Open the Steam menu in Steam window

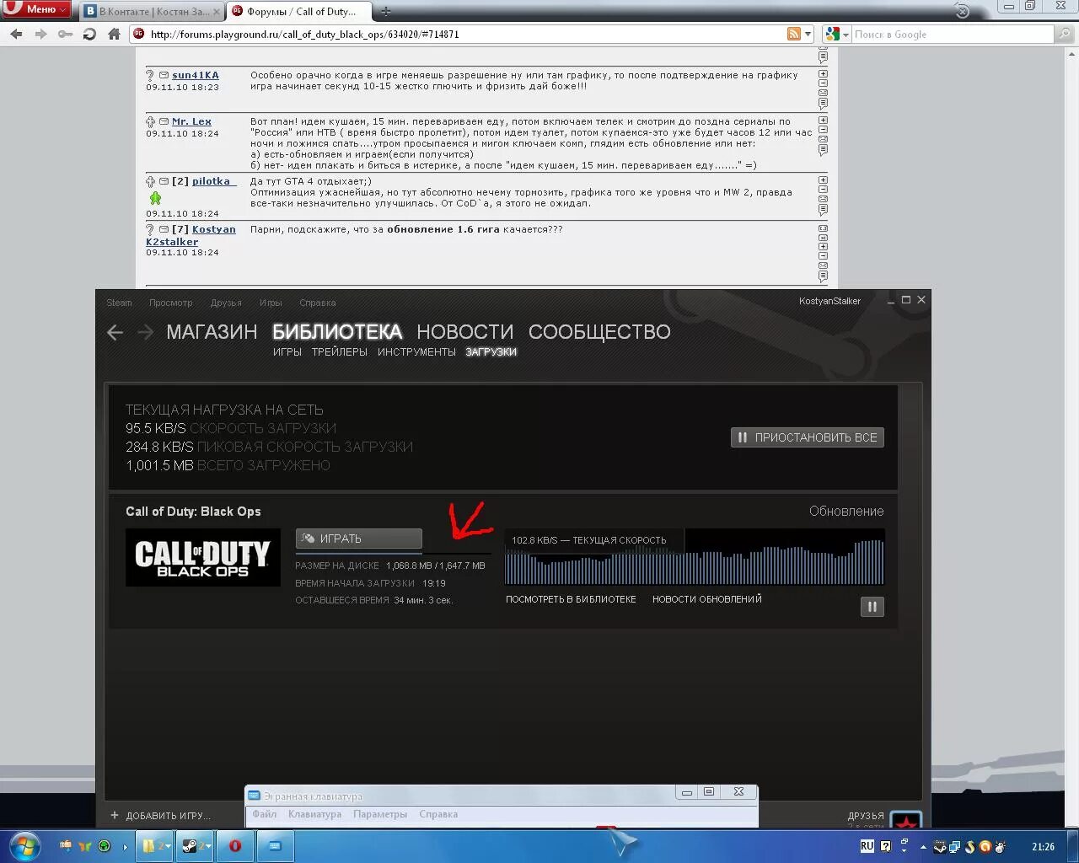click(119, 303)
